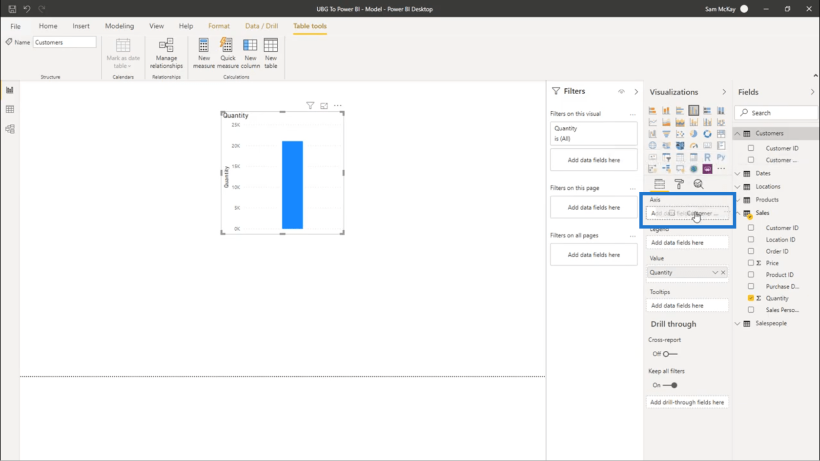Screen dimensions: 820x461
Task: Add a New column
Action: (250, 53)
